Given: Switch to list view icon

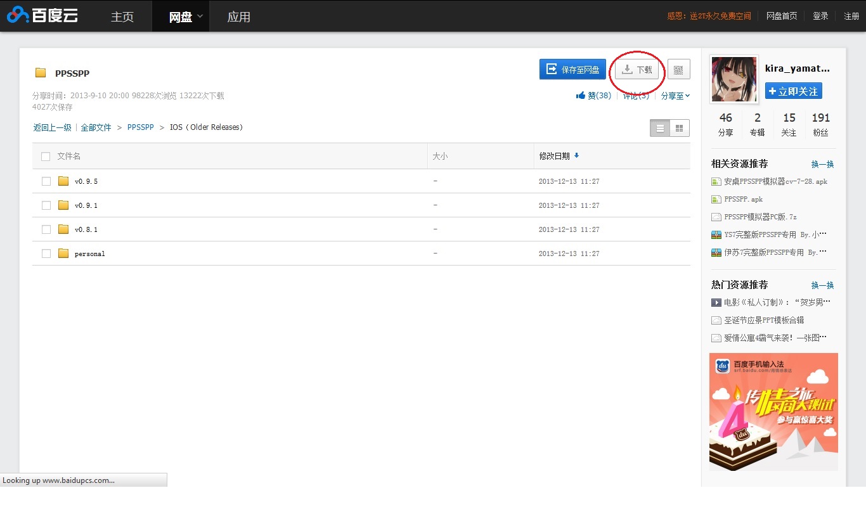Looking at the screenshot, I should (x=660, y=128).
